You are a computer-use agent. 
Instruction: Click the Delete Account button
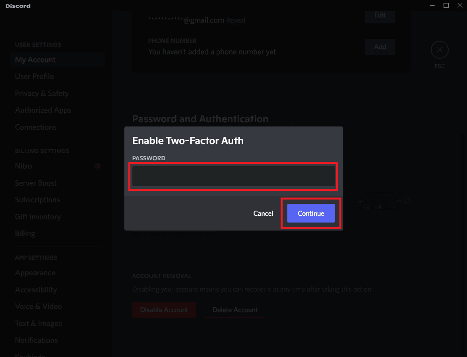point(235,310)
